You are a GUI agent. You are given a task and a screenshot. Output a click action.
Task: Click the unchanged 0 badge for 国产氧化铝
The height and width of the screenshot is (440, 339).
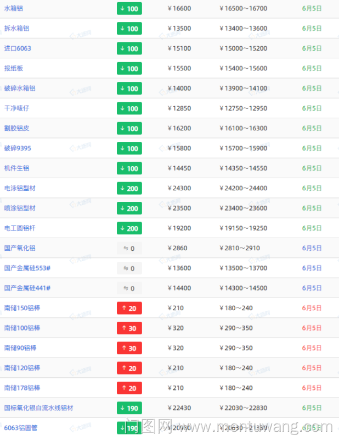tap(129, 248)
